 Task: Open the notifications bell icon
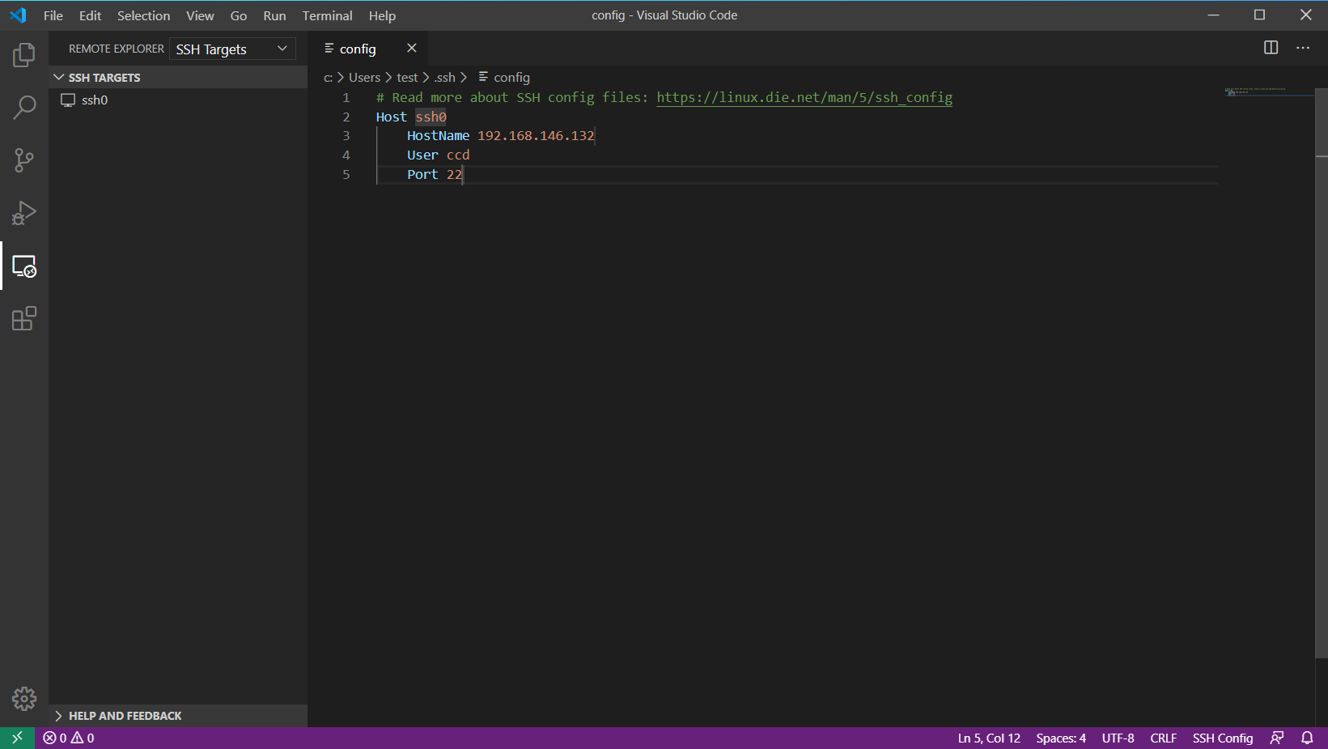tap(1308, 738)
